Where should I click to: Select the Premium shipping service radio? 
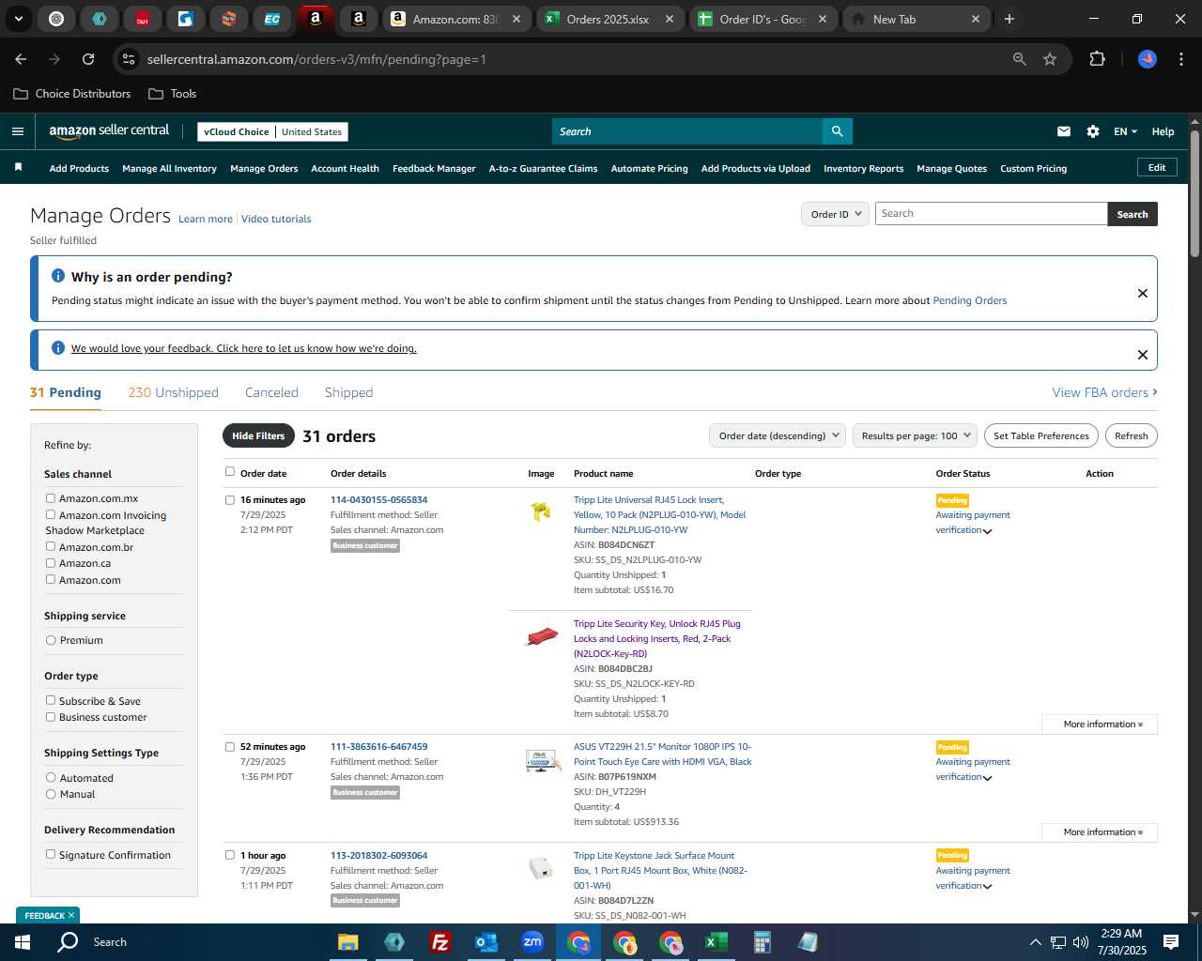51,640
